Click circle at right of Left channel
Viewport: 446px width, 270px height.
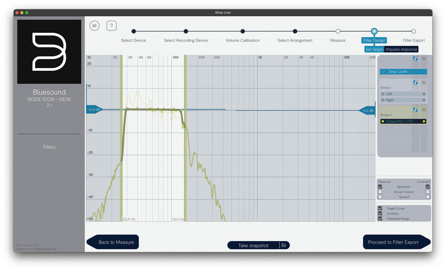tap(424, 94)
